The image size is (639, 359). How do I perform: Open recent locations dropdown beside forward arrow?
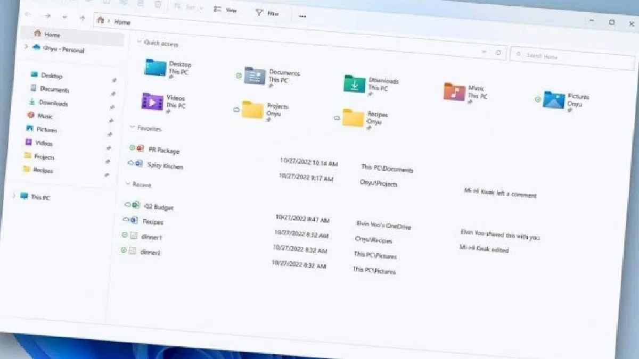[x=64, y=16]
